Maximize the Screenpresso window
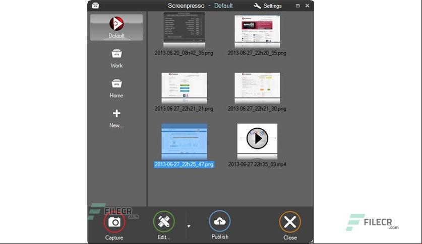Viewport: 422px width, 244px height. (x=297, y=6)
